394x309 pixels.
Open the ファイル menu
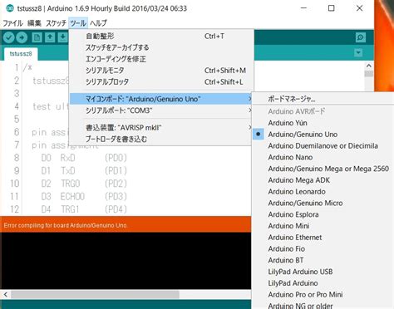12,23
